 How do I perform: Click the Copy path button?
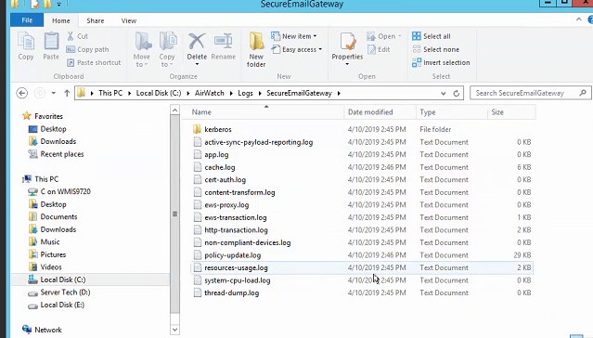87,49
